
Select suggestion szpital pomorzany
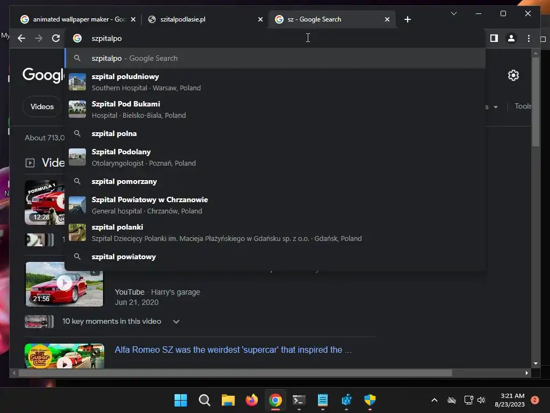coord(276,181)
